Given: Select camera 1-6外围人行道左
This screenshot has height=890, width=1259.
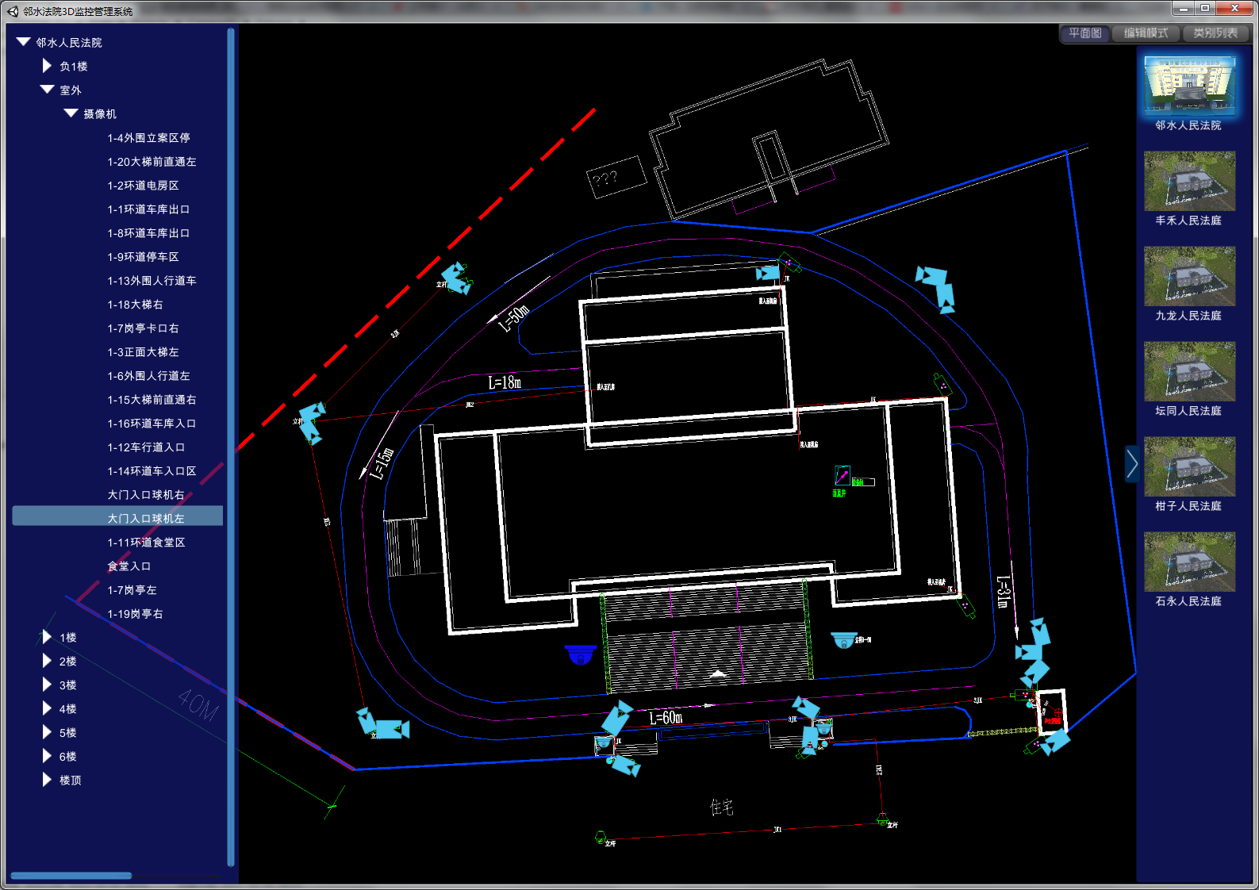Looking at the screenshot, I should tap(148, 376).
